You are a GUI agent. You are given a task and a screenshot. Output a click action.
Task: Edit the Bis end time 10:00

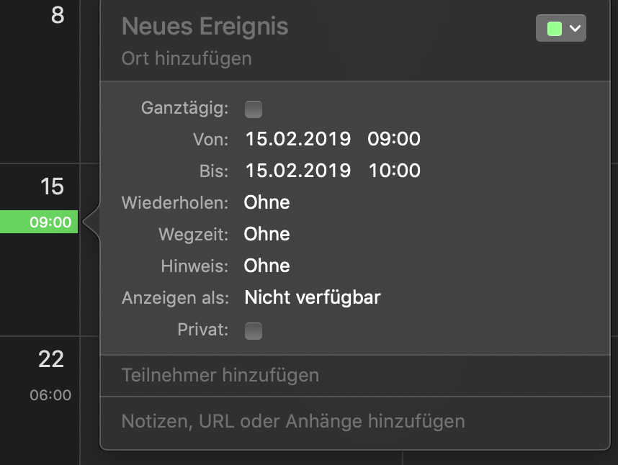pyautogui.click(x=394, y=171)
